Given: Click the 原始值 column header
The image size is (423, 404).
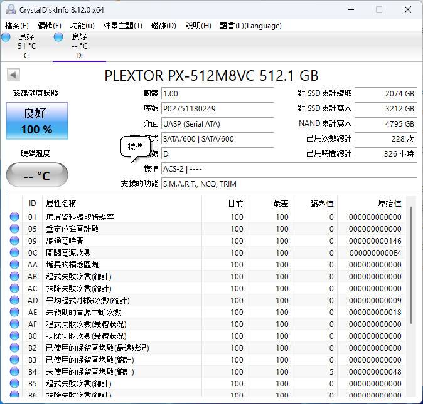Looking at the screenshot, I should tap(371, 204).
